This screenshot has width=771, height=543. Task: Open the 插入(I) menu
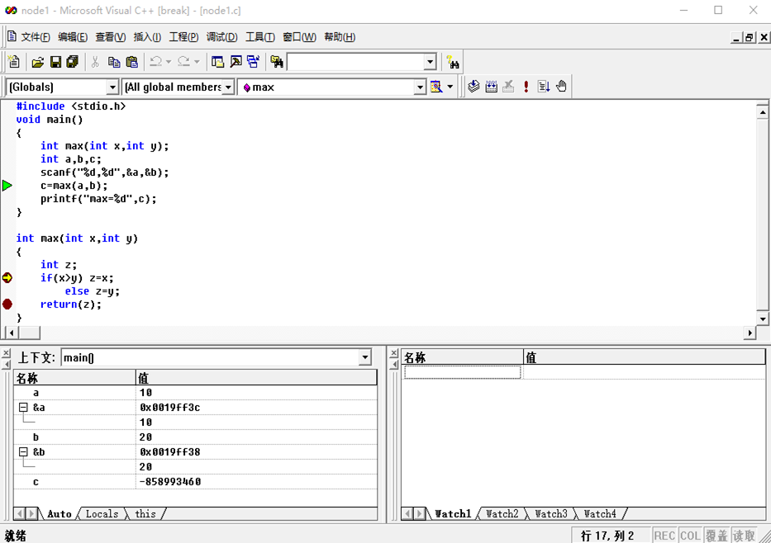tap(147, 37)
